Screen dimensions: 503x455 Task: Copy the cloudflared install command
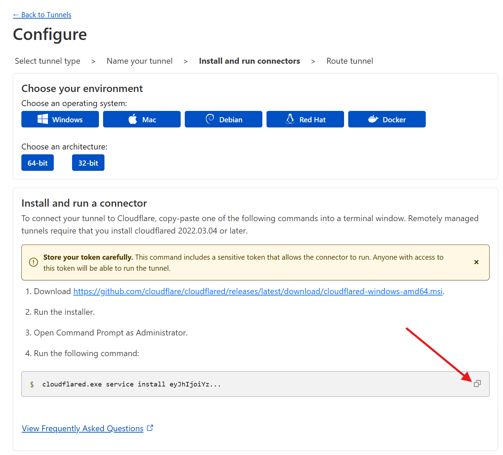pos(477,384)
